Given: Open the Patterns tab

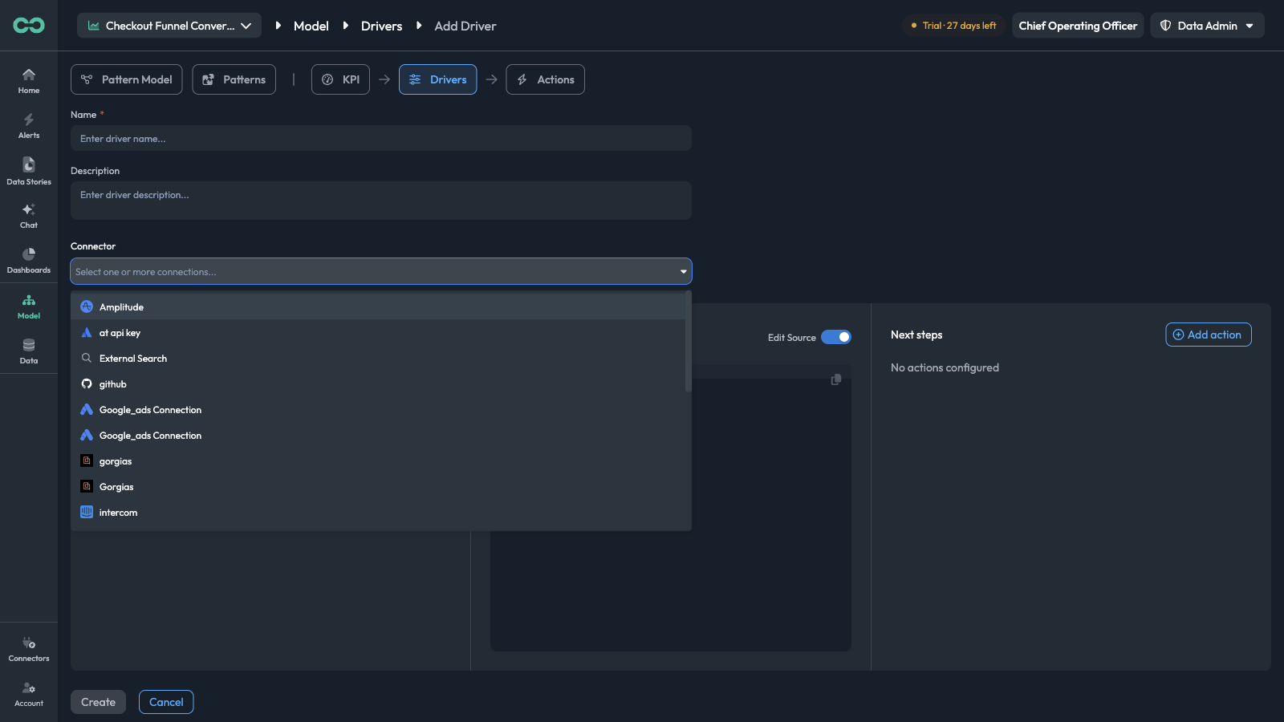Looking at the screenshot, I should pyautogui.click(x=234, y=79).
